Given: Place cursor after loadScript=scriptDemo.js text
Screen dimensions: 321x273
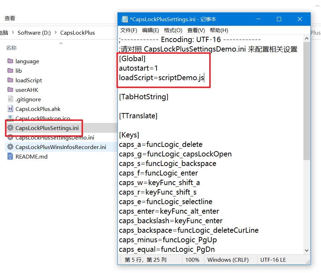Looking at the screenshot, I should click(x=204, y=77).
